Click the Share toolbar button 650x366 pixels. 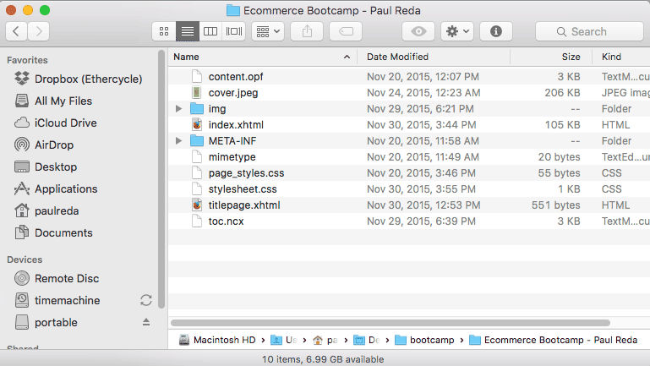pos(306,31)
